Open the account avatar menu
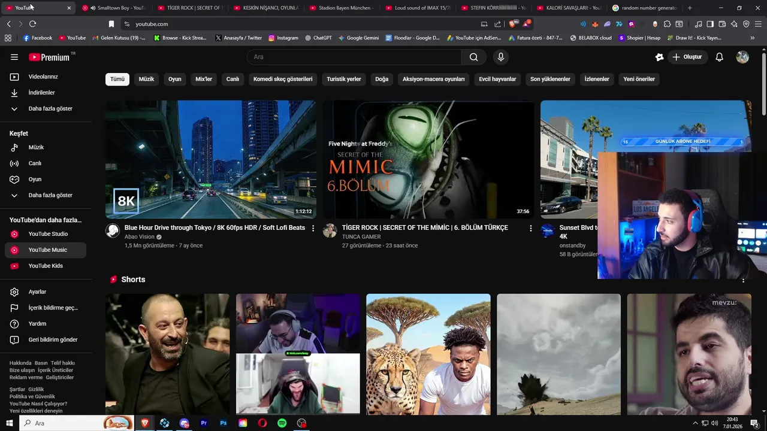Image resolution: width=767 pixels, height=431 pixels. (x=742, y=57)
